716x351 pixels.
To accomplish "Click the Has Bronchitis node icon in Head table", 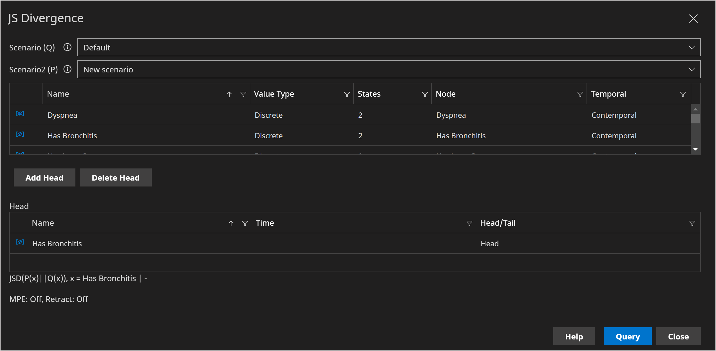I will coord(20,243).
